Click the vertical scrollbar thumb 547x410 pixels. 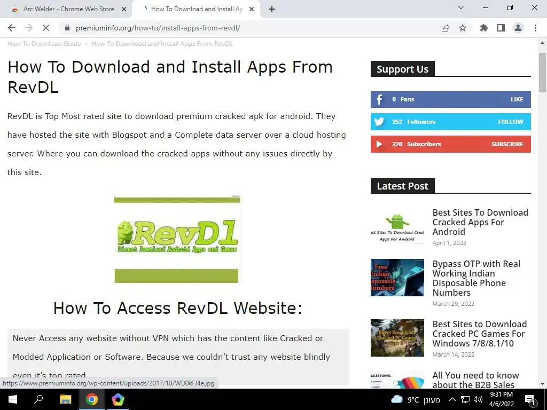click(x=543, y=73)
